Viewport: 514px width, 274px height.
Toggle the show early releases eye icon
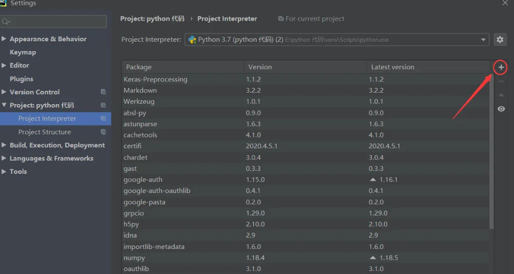tap(501, 109)
